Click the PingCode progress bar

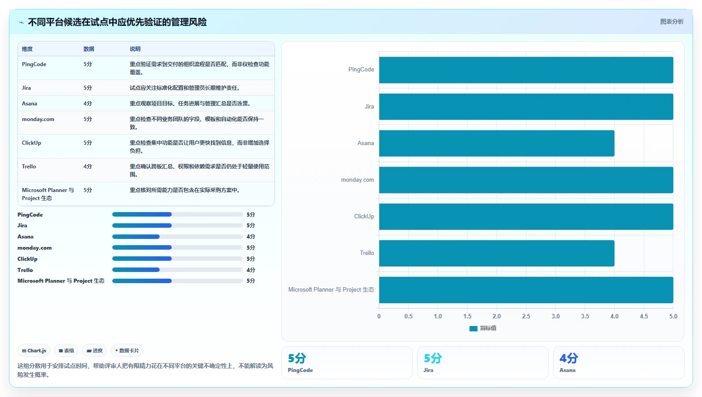177,214
